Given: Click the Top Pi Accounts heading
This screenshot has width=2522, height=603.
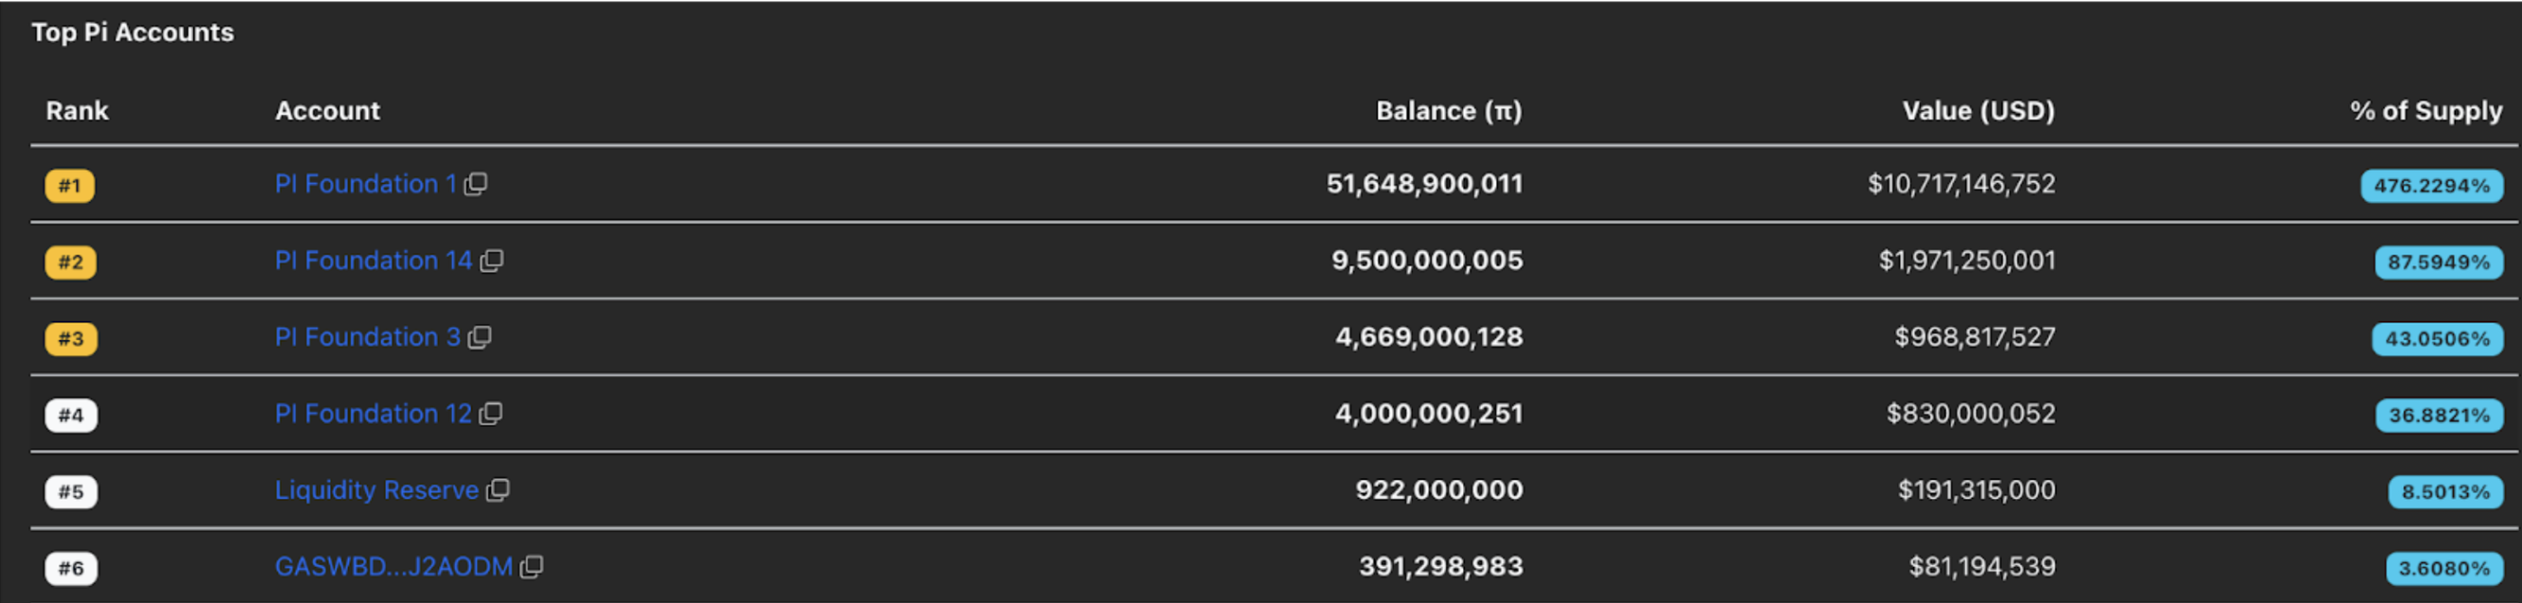Looking at the screenshot, I should pyautogui.click(x=134, y=31).
